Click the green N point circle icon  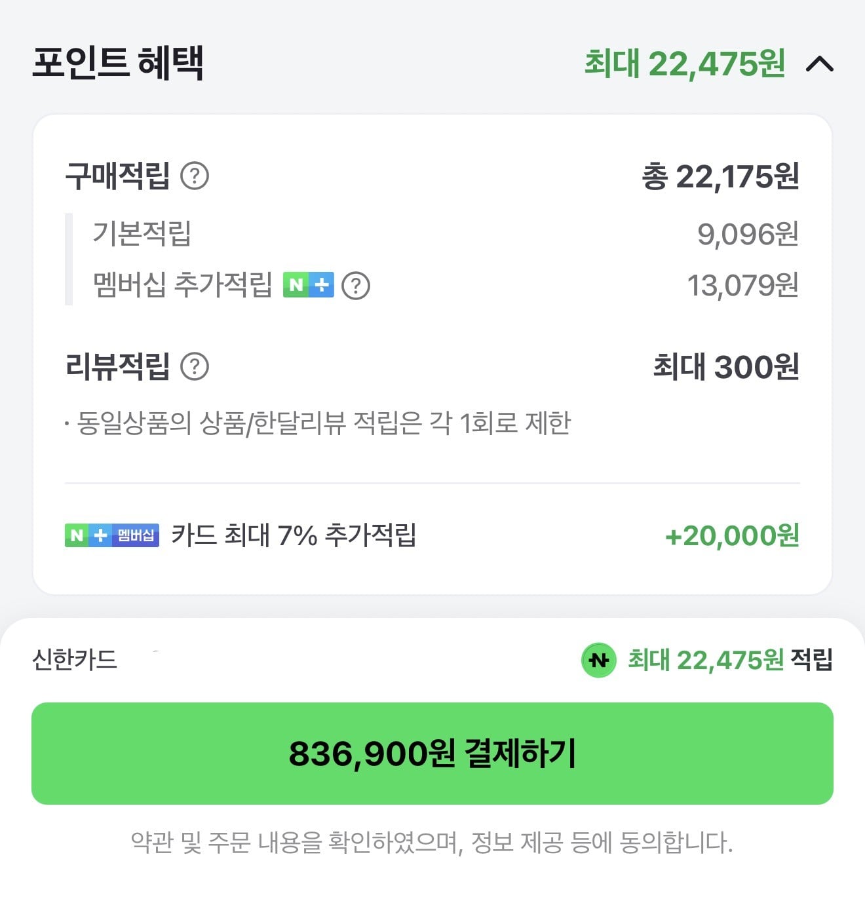click(x=598, y=660)
